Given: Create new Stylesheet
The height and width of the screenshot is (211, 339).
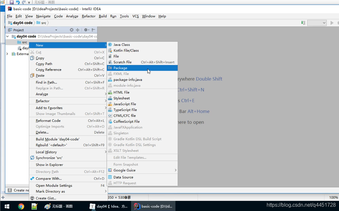Looking at the screenshot, I should tap(142, 98).
